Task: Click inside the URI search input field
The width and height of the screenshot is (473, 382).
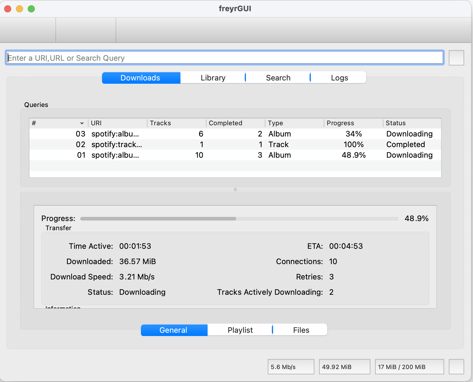Action: pyautogui.click(x=224, y=58)
